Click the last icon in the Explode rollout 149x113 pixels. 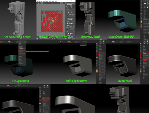[x=74, y=27]
